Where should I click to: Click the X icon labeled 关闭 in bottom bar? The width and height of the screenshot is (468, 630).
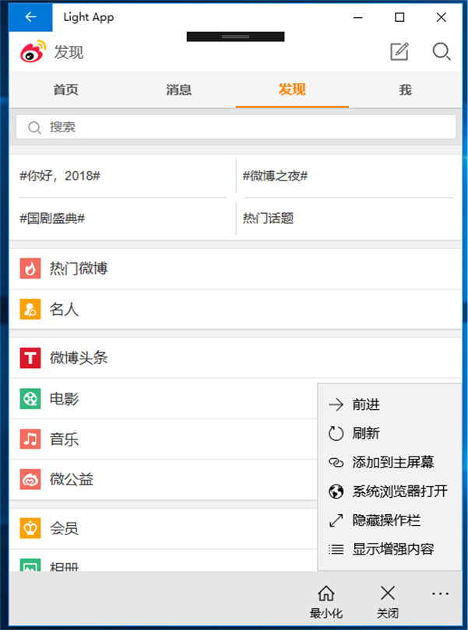coord(388,593)
